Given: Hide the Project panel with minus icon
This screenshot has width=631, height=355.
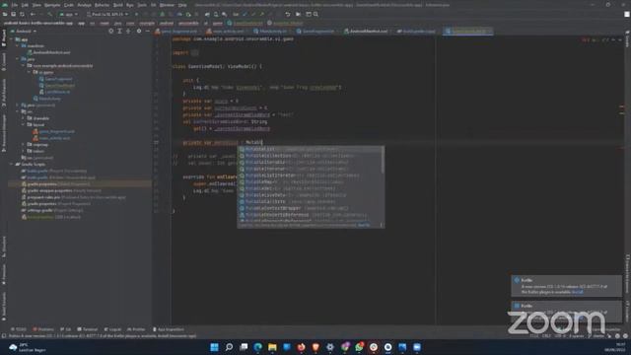Looking at the screenshot, I should coord(147,31).
